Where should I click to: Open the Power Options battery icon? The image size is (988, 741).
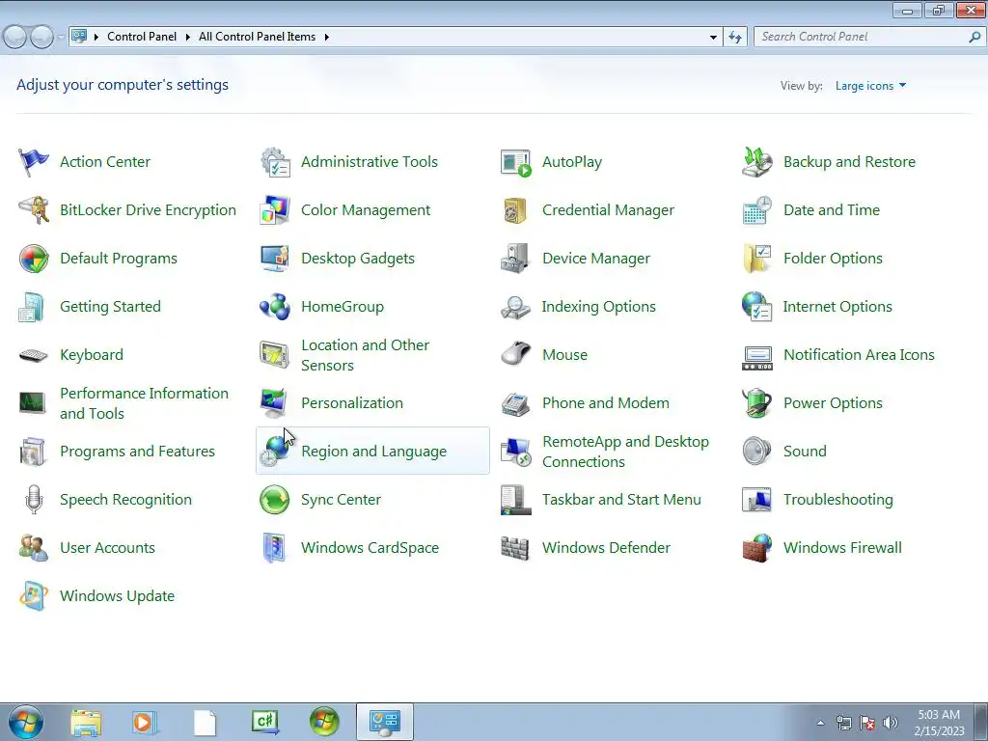756,403
